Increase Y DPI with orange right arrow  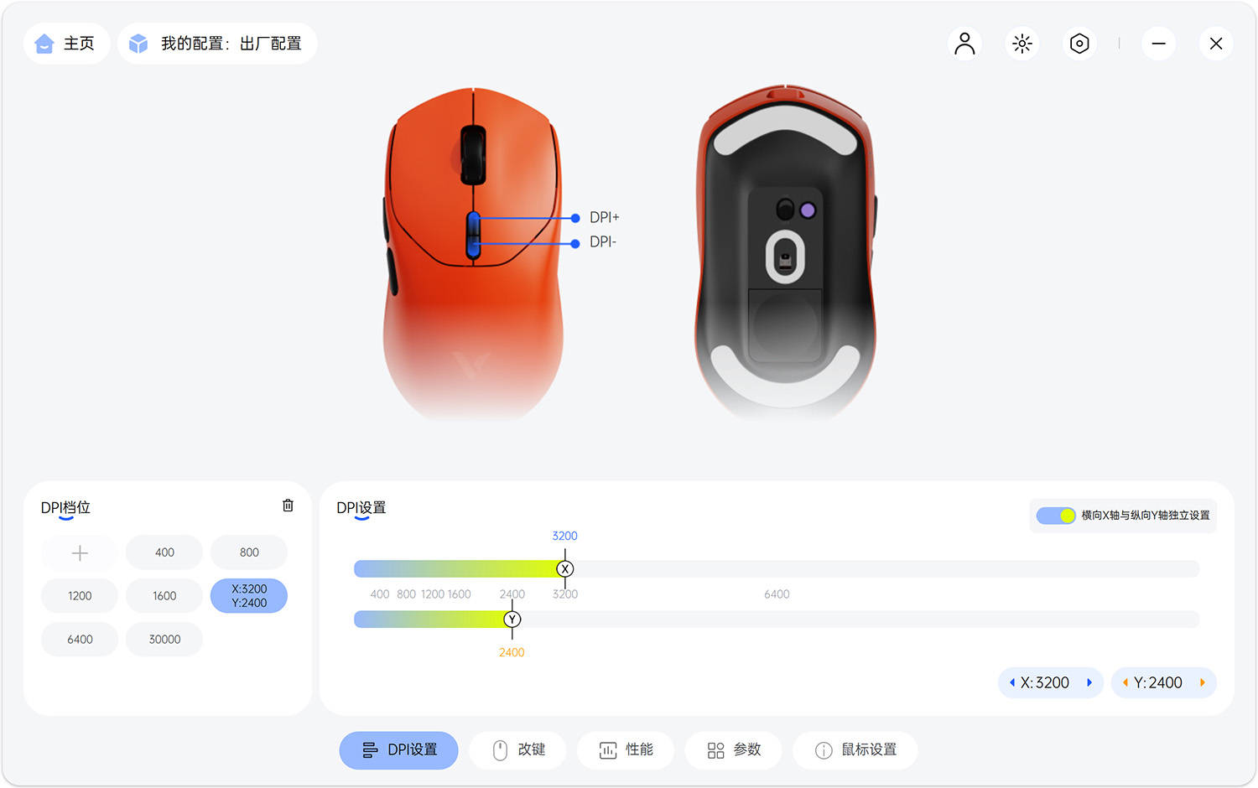tap(1203, 682)
